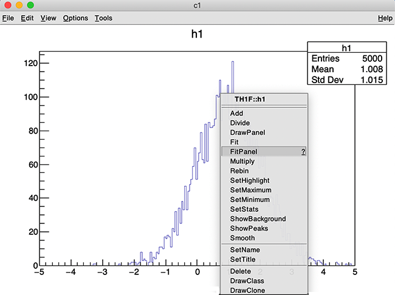Select Rebin in the context menu
395x295 pixels.
240,171
